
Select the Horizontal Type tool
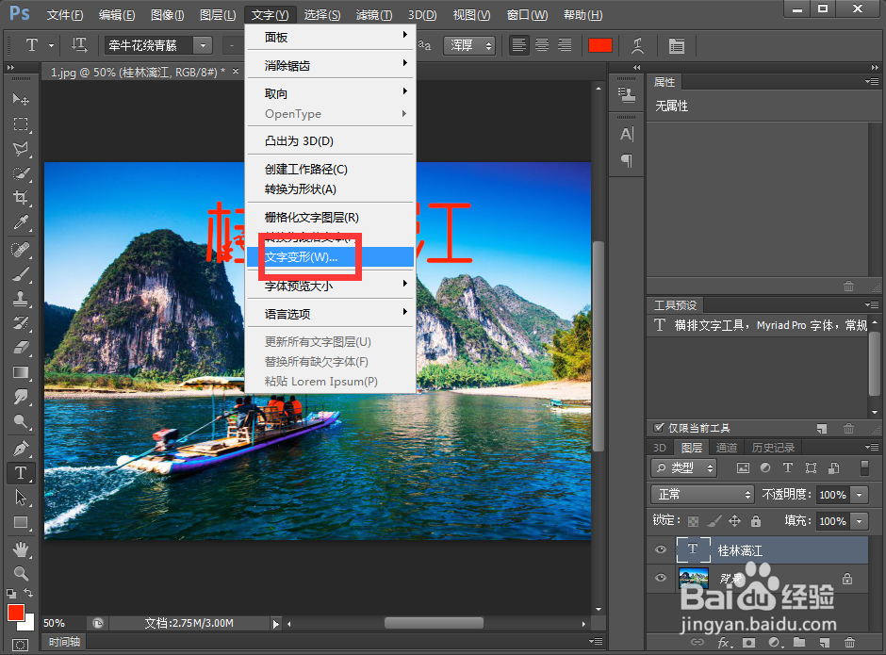tap(22, 473)
